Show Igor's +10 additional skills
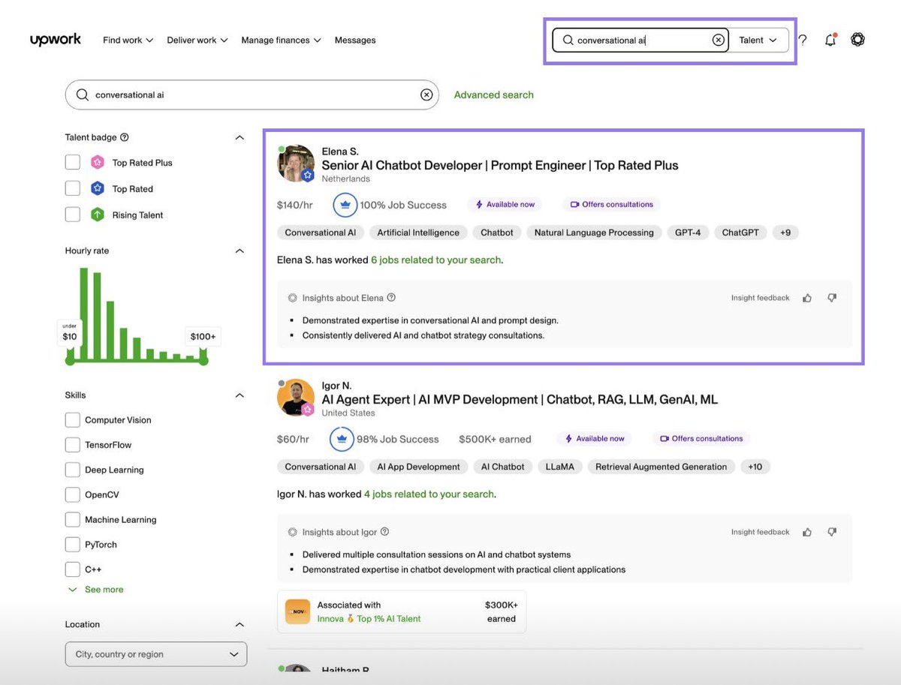The image size is (901, 685). [x=755, y=467]
